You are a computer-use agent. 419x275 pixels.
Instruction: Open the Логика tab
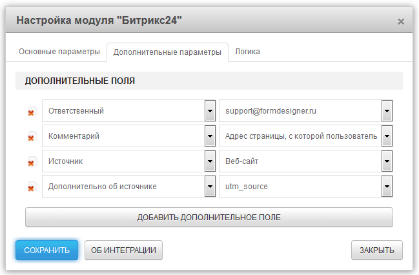[x=247, y=52]
